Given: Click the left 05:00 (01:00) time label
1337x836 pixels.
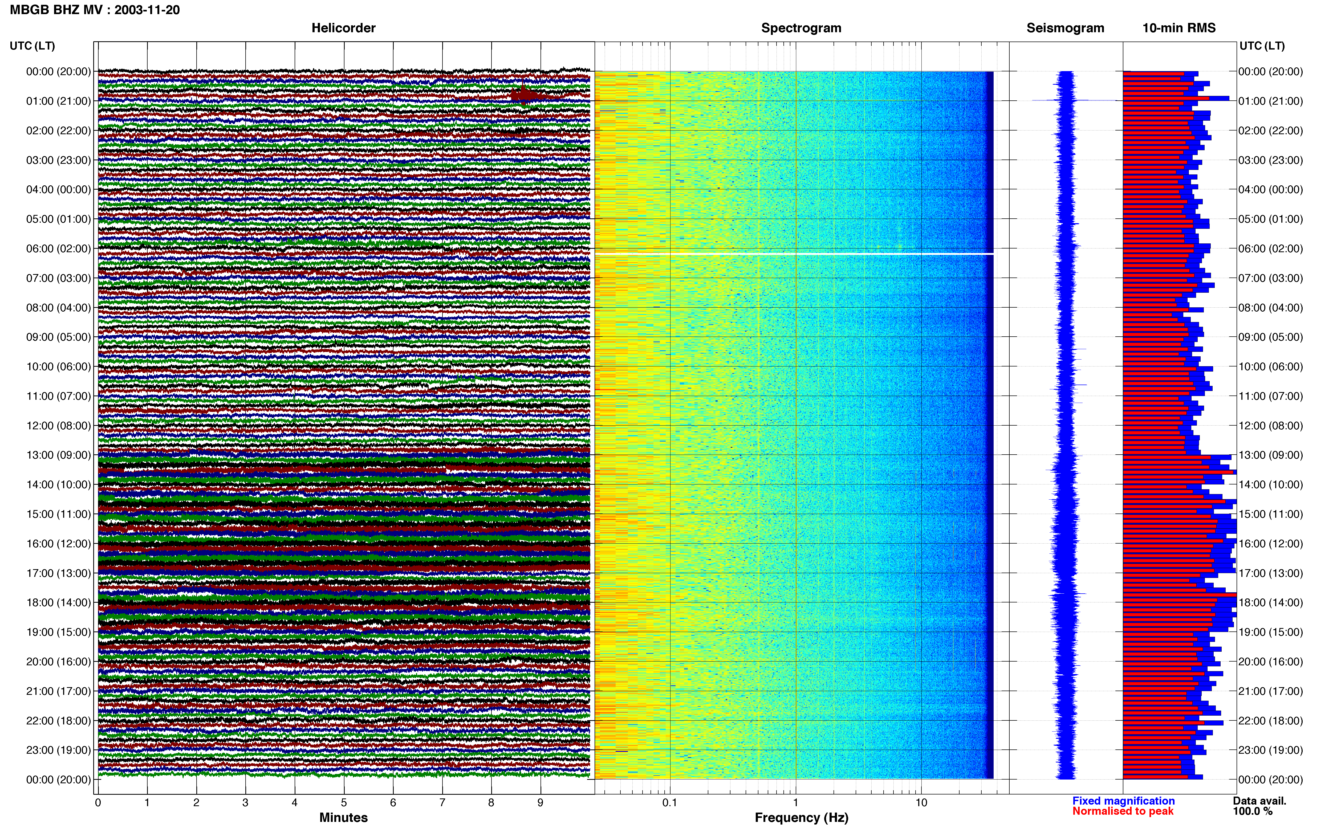Looking at the screenshot, I should tap(59, 219).
